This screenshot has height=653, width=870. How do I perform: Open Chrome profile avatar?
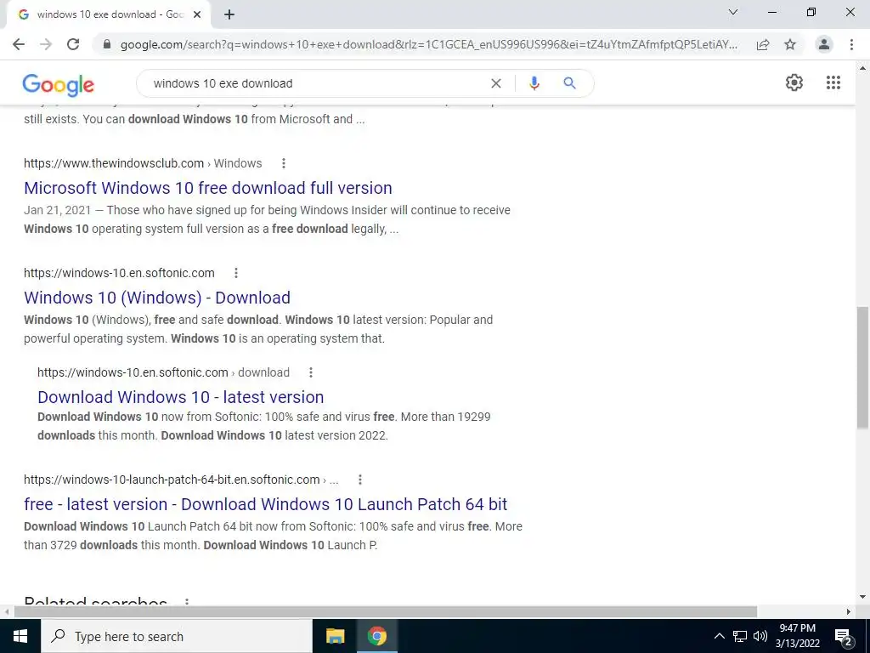824,44
